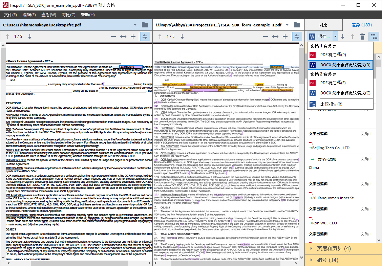Click browse folder icon for right document
The image size is (382, 266).
pos(297,25)
